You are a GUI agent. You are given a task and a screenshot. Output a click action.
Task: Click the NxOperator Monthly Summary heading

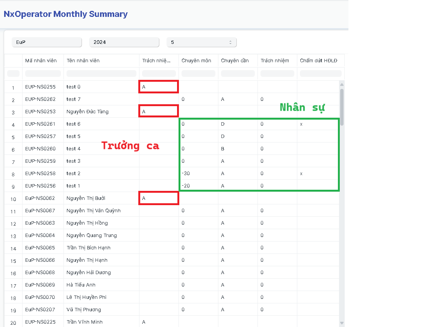pyautogui.click(x=66, y=14)
